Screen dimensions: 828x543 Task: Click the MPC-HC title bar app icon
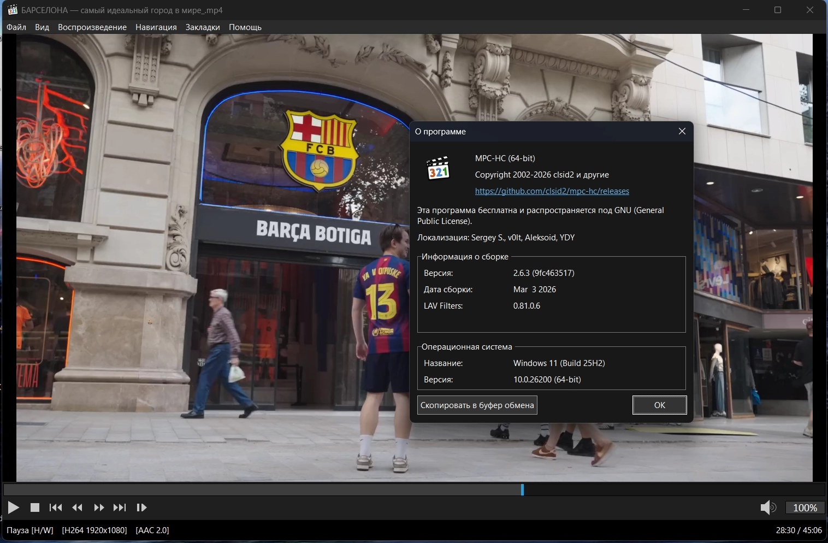12,10
